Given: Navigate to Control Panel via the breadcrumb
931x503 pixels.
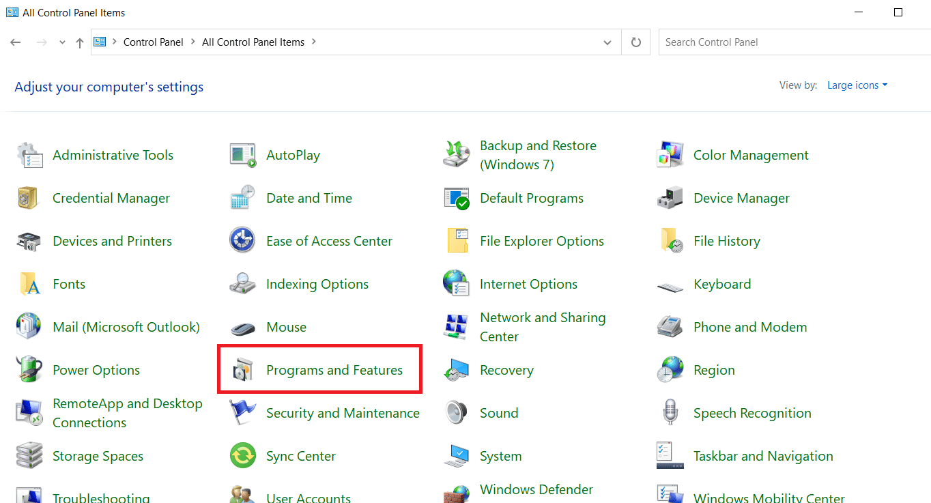Looking at the screenshot, I should coord(153,42).
